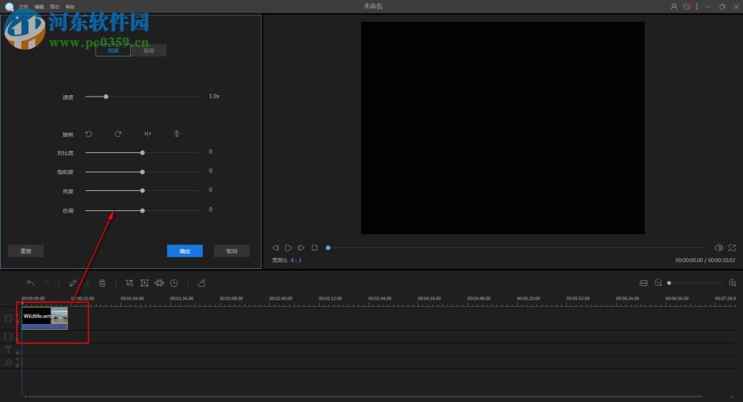743x402 pixels.
Task: Toggle lock on the text track
Action: pyautogui.click(x=17, y=352)
